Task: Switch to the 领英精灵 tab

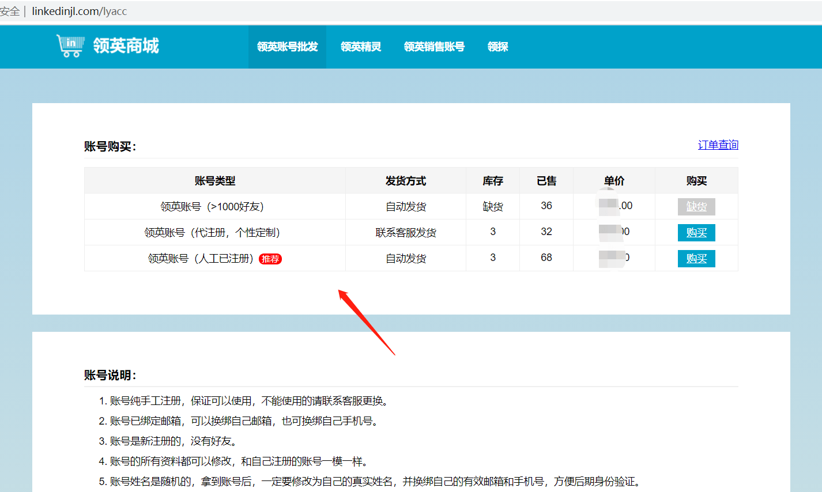Action: coord(360,47)
